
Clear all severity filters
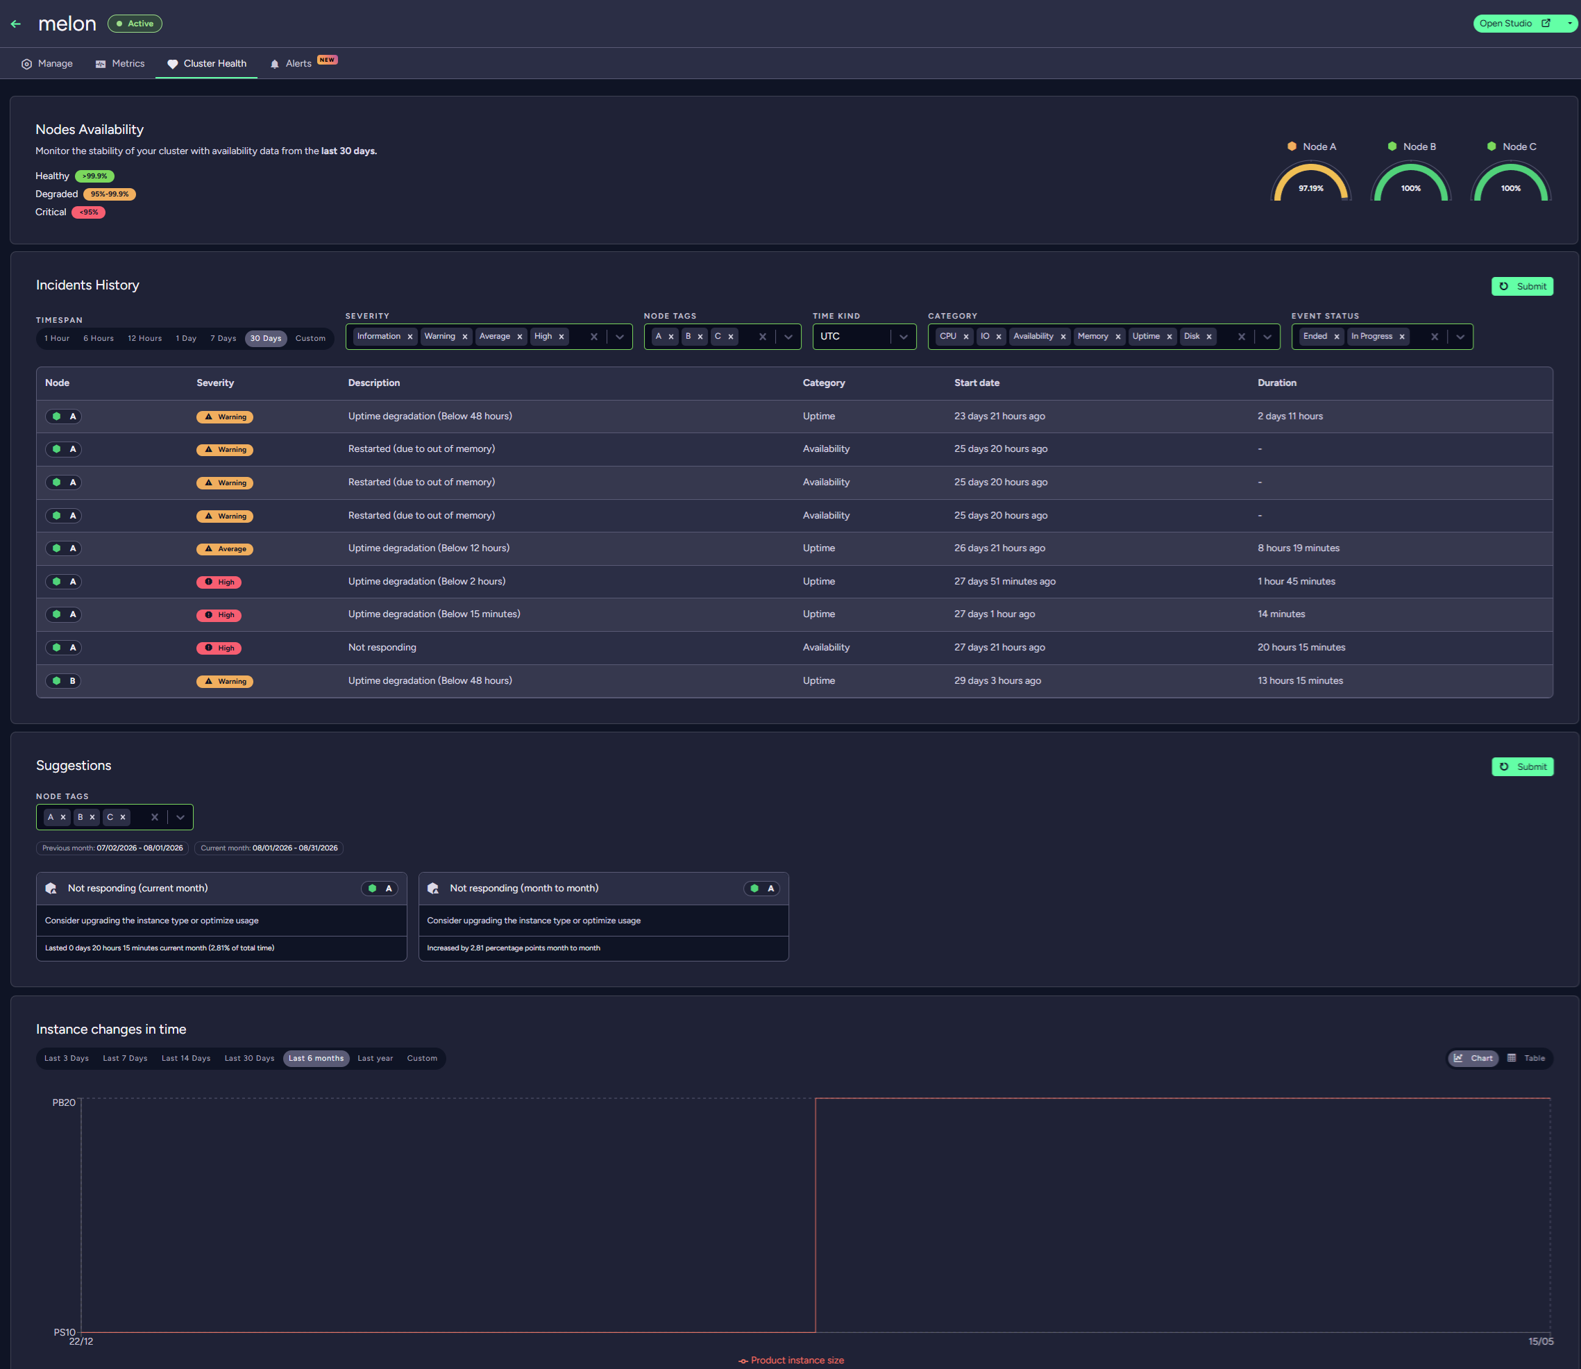pyautogui.click(x=593, y=337)
